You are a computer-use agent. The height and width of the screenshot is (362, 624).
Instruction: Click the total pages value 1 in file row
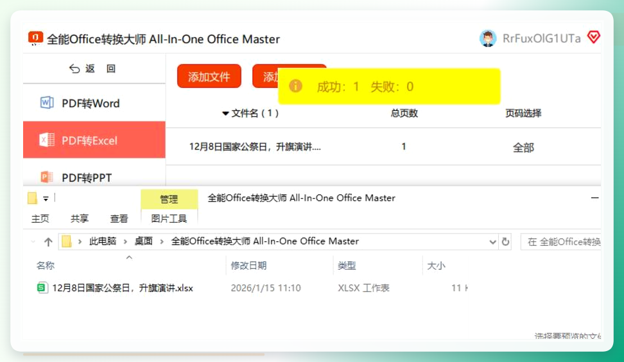tap(404, 146)
